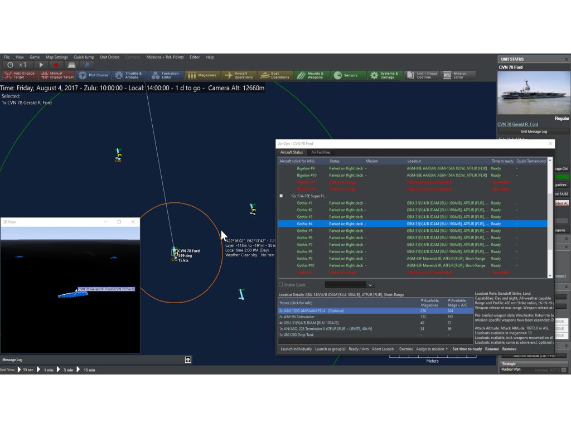Switch to the Air Facilities tab

(321, 152)
